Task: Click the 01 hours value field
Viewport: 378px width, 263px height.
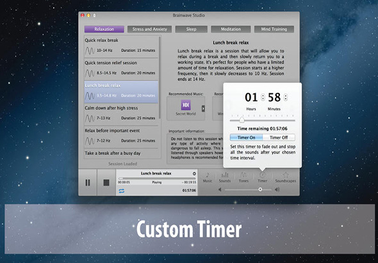Action: (x=251, y=97)
